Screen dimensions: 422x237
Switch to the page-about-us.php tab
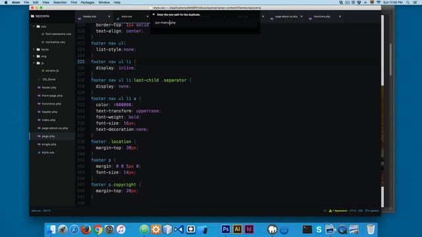tap(286, 16)
